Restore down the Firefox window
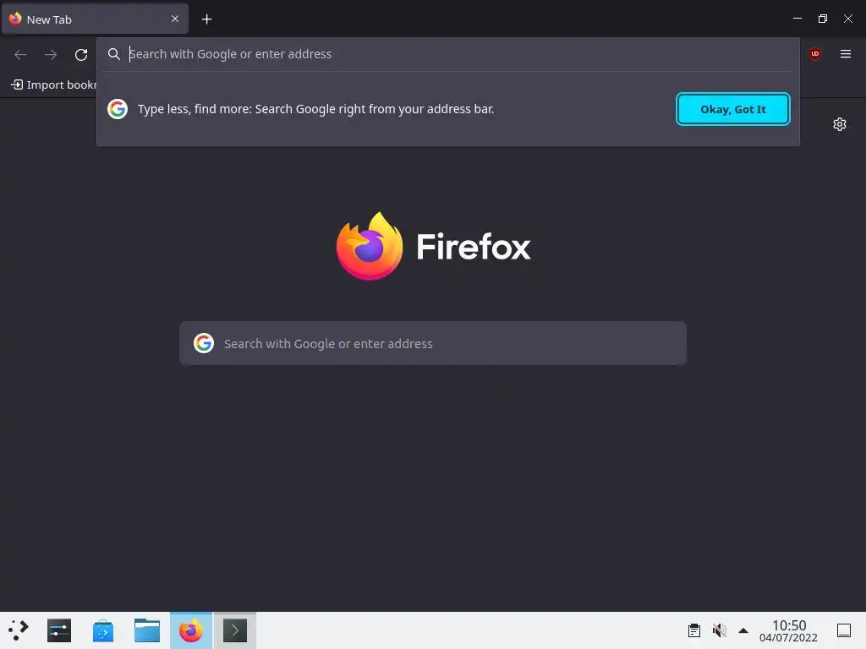Screen dimensions: 866x649 [822, 19]
